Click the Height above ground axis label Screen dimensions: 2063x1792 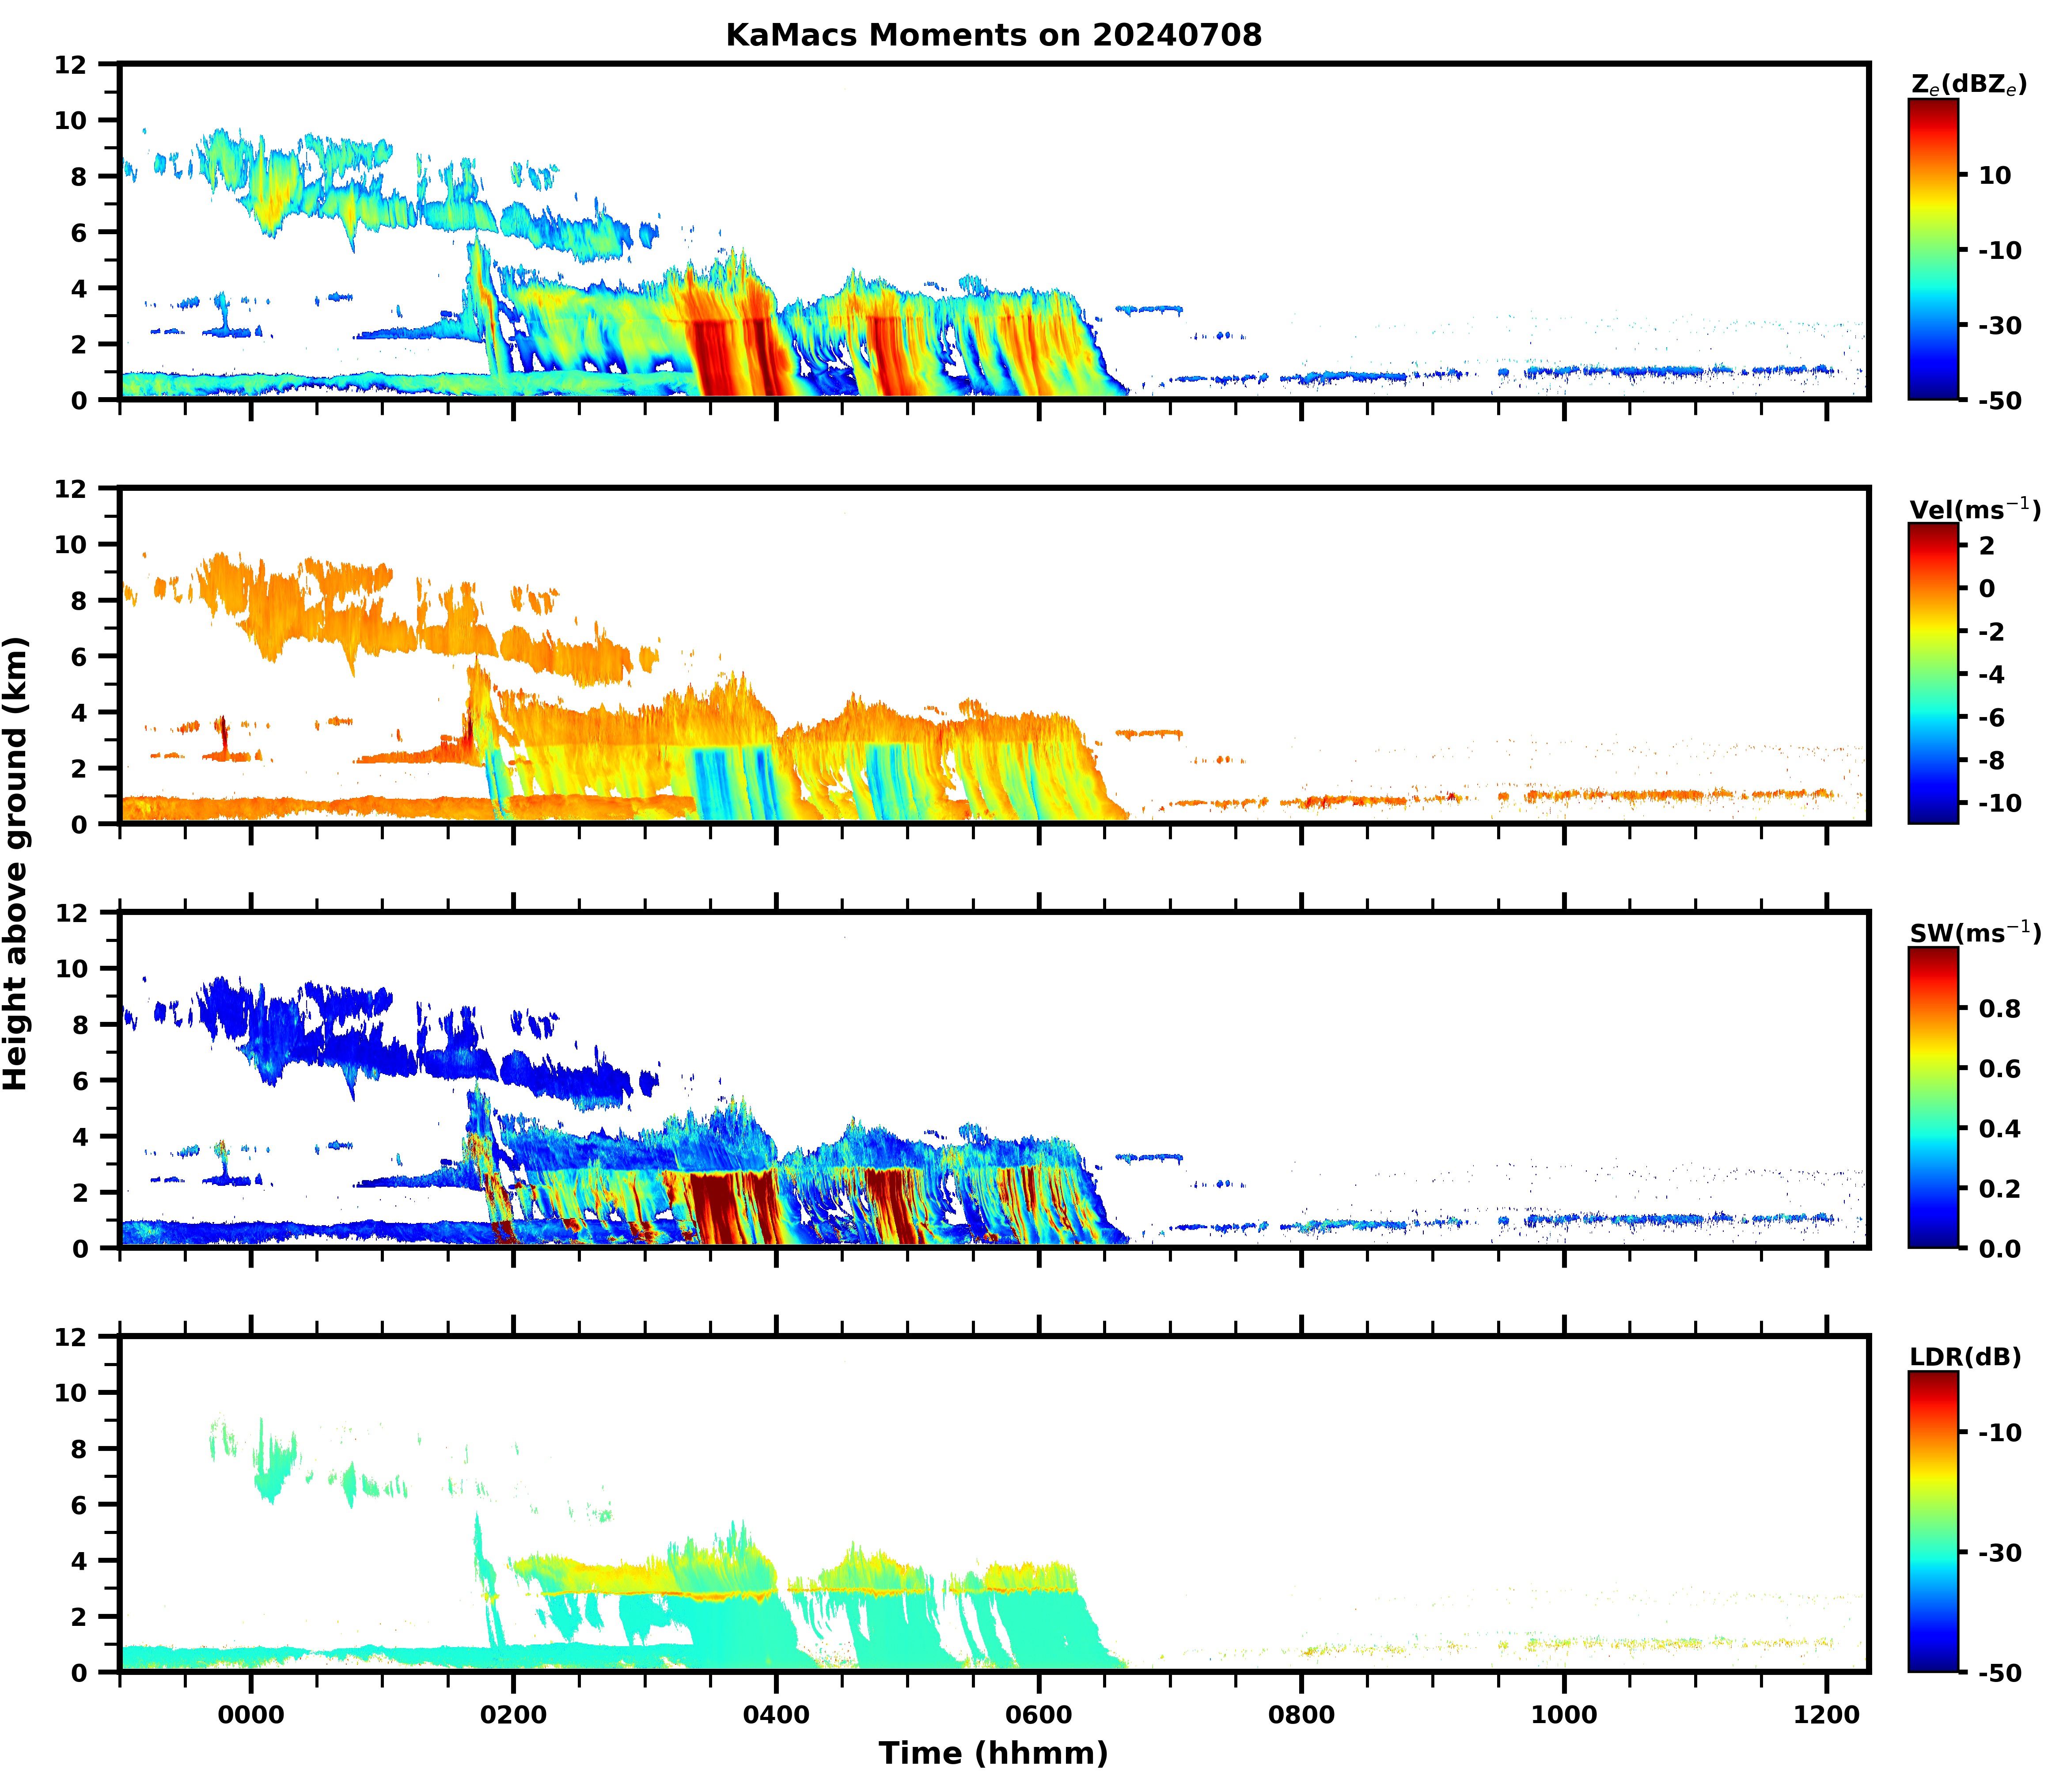tap(16, 863)
